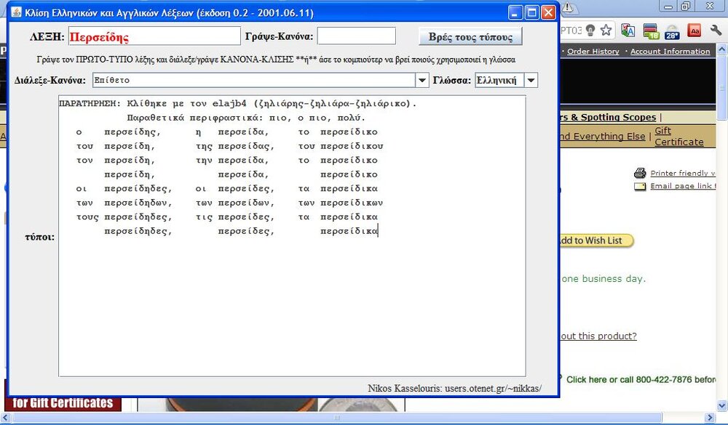Click the Βρές τους τύπους button
This screenshot has width=728, height=425.
coord(470,36)
